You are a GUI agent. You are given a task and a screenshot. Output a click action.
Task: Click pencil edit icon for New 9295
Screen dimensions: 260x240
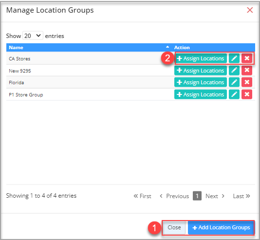234,71
